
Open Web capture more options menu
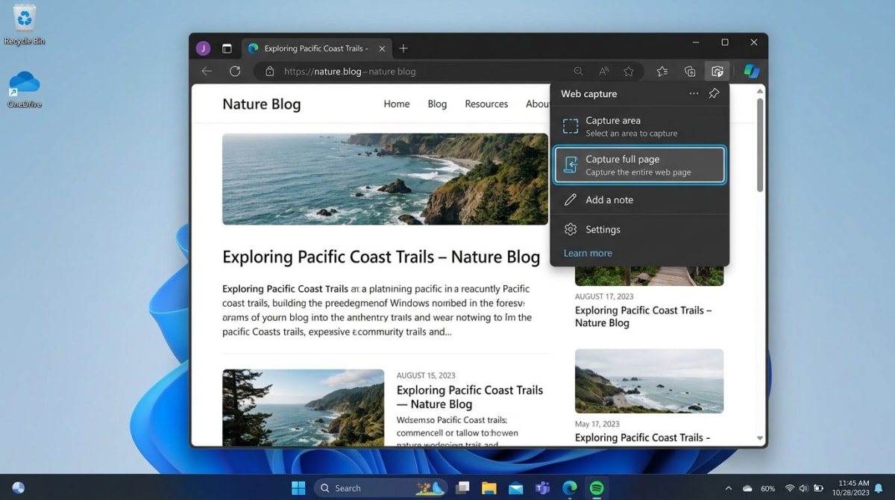(694, 93)
